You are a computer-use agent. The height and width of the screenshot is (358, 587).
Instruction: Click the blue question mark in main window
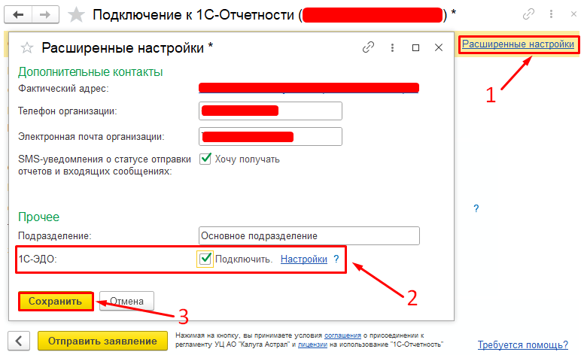pyautogui.click(x=476, y=208)
